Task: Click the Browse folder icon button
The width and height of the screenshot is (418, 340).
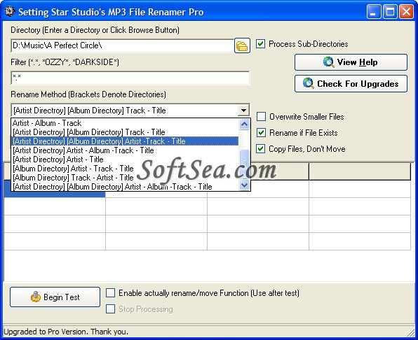Action: pyautogui.click(x=242, y=45)
